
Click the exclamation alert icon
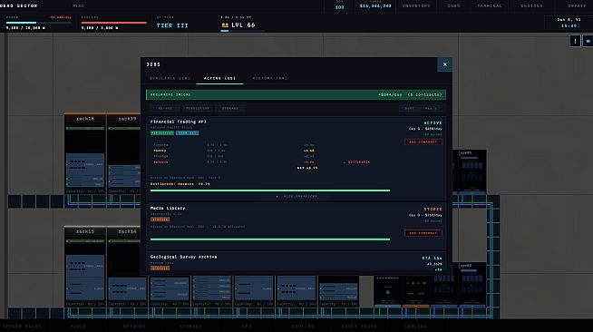[x=575, y=41]
